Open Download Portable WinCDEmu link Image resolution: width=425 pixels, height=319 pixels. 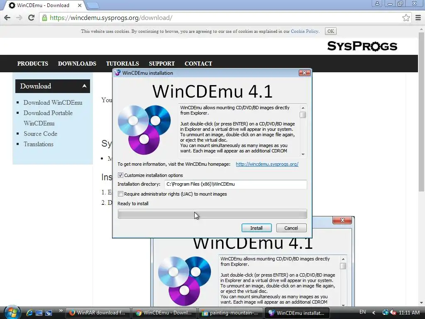coord(48,118)
